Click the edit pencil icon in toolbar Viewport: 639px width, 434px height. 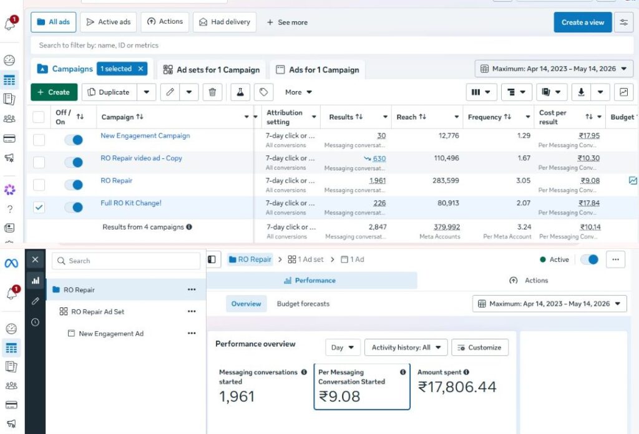tap(170, 92)
